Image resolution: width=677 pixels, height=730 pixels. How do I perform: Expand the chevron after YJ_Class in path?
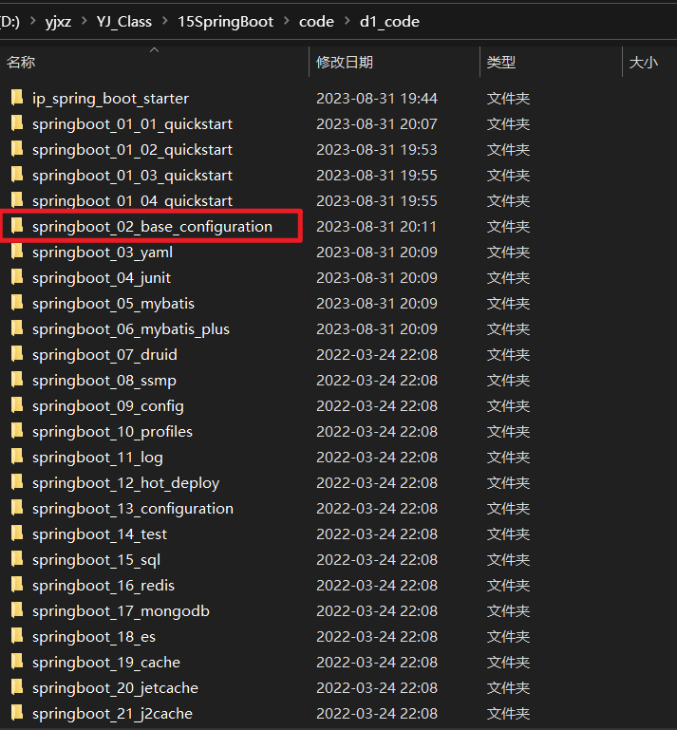tap(165, 21)
